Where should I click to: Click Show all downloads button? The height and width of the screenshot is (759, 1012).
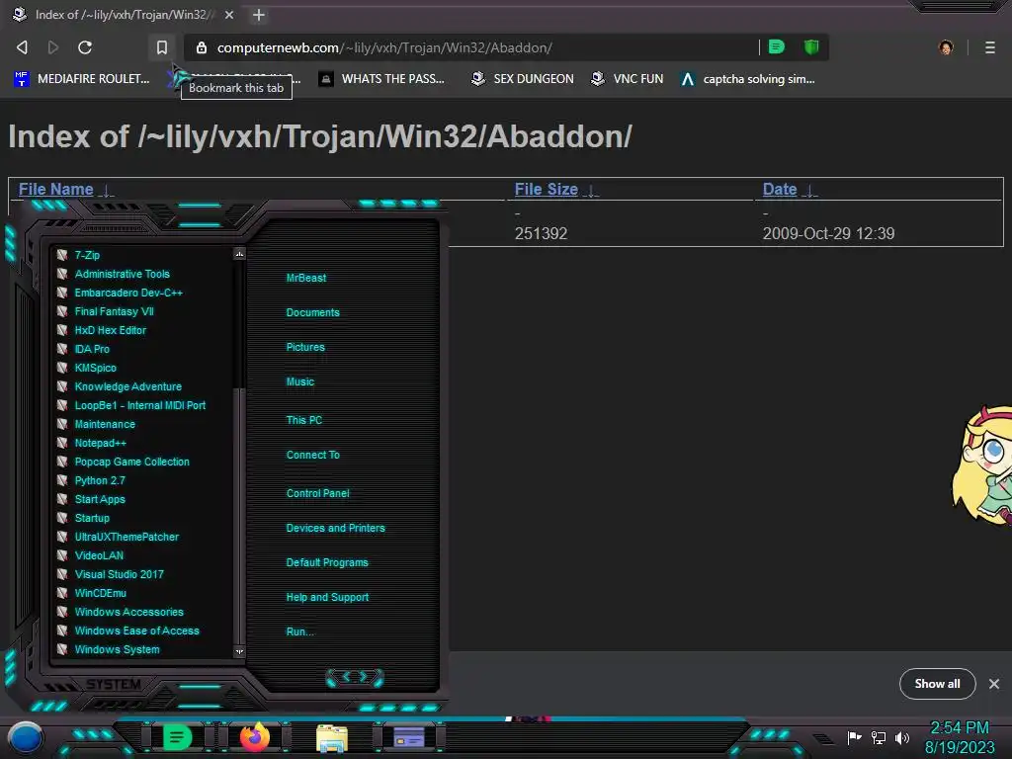click(937, 684)
